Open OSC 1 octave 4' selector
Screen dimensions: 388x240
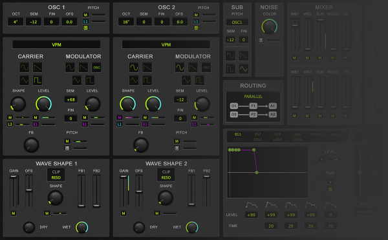click(16, 22)
